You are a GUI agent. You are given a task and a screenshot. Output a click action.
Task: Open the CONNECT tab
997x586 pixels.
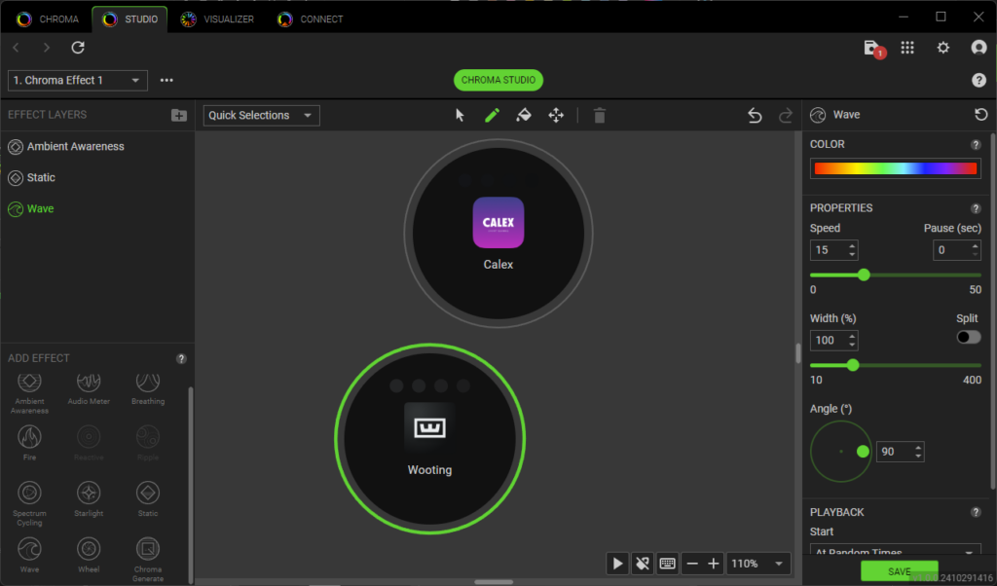coord(311,19)
